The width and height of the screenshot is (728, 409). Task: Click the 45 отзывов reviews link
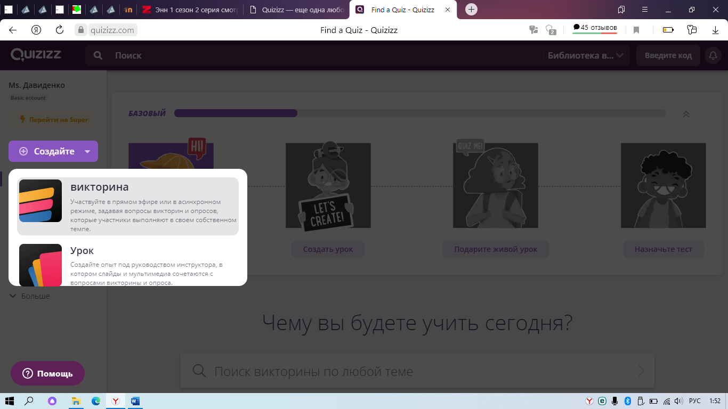(x=595, y=28)
